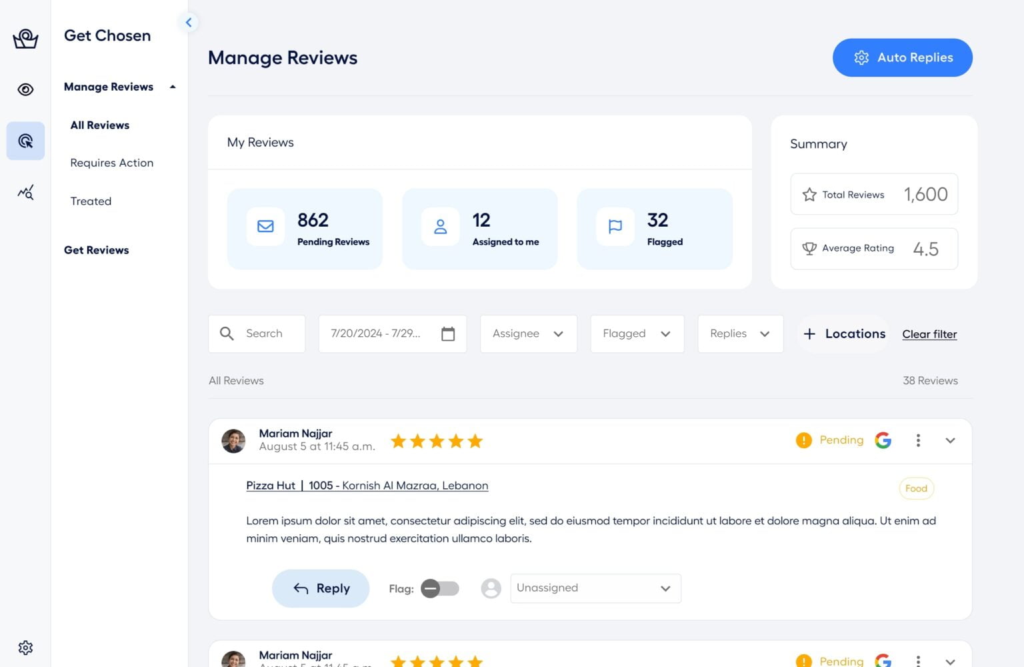
Task: Click the eye icon in left sidebar
Action: tap(25, 89)
